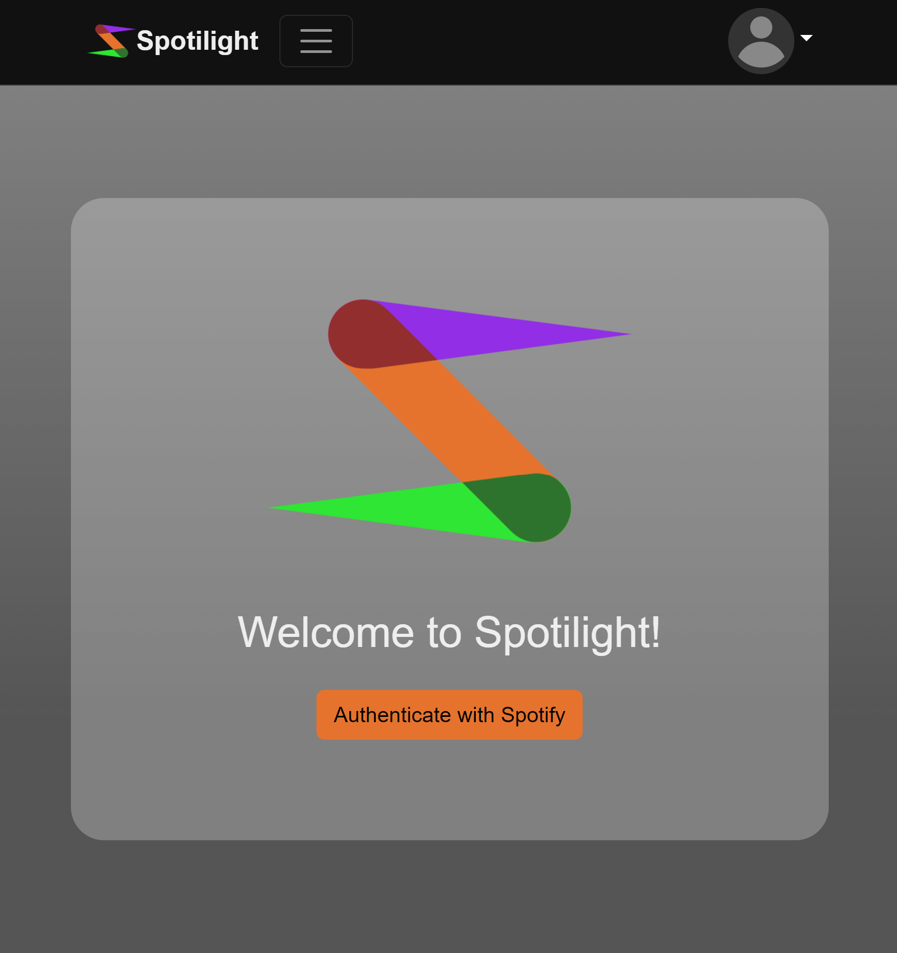Image resolution: width=897 pixels, height=953 pixels.
Task: Click the word Welcome in the heading
Action: pyautogui.click(x=326, y=632)
